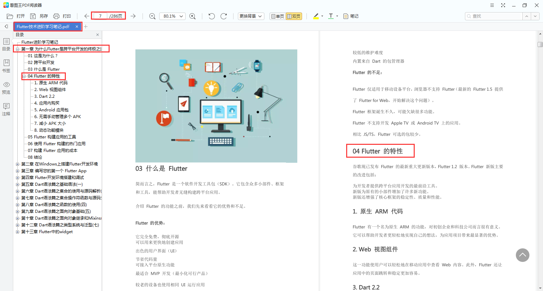Select the highlighter pen tool
This screenshot has width=543, height=291.
point(316,16)
